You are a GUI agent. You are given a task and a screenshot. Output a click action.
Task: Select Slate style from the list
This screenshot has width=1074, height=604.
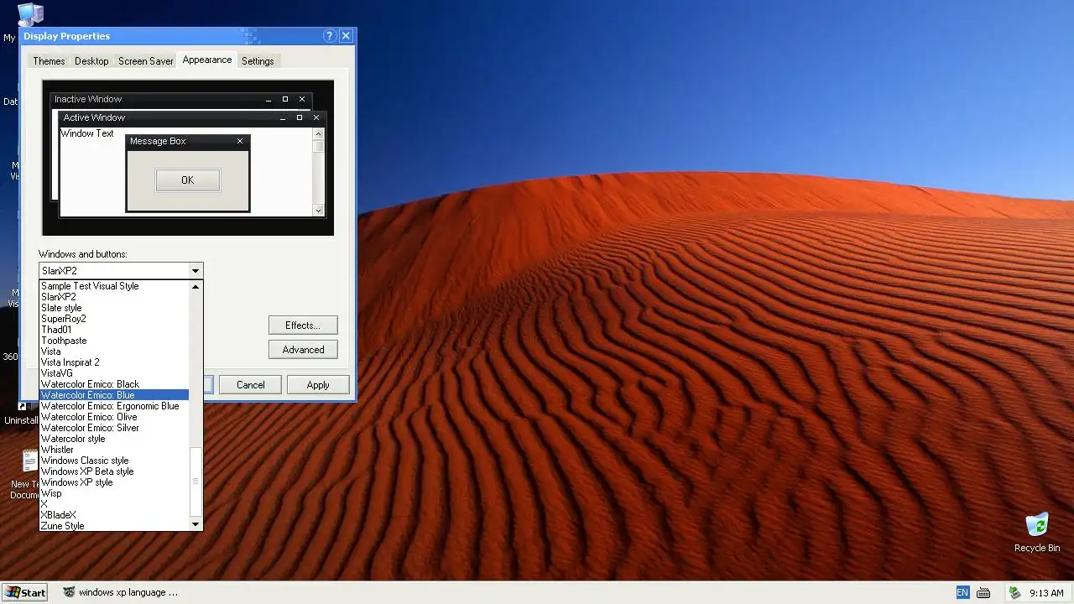point(114,308)
